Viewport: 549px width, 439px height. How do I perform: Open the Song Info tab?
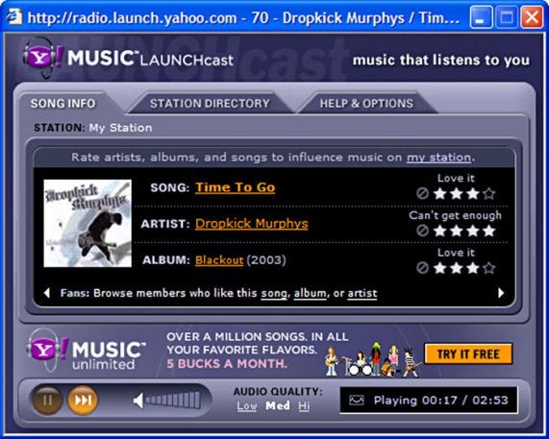coord(63,104)
